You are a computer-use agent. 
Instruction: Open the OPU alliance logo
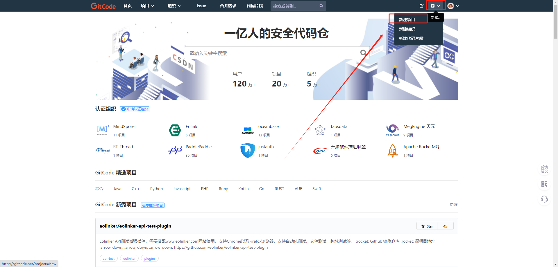[320, 151]
